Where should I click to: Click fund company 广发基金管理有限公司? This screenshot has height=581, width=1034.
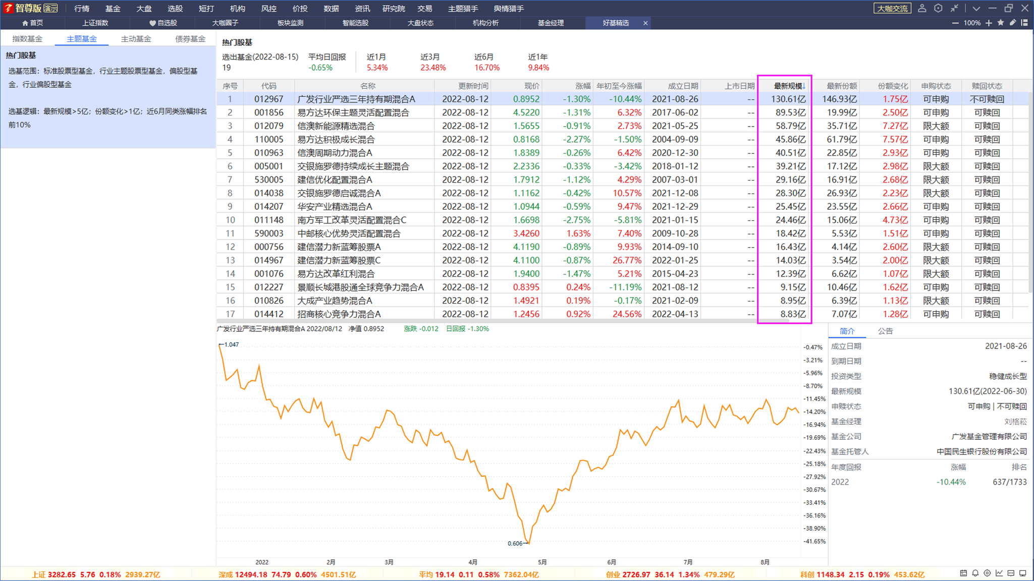[989, 437]
